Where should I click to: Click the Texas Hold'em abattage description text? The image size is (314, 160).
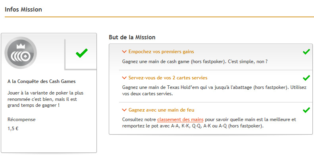coord(214,91)
